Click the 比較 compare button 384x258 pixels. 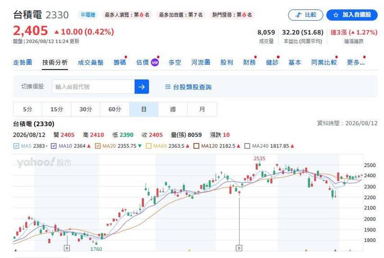[x=305, y=15]
